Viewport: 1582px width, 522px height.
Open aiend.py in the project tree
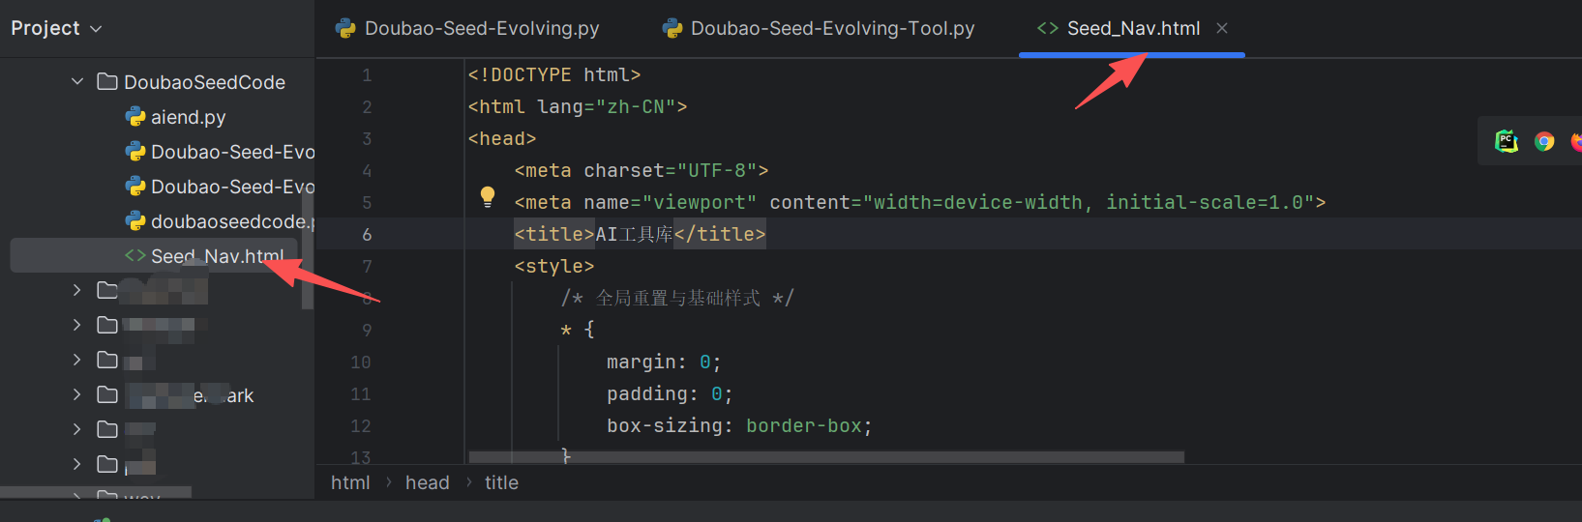[188, 117]
